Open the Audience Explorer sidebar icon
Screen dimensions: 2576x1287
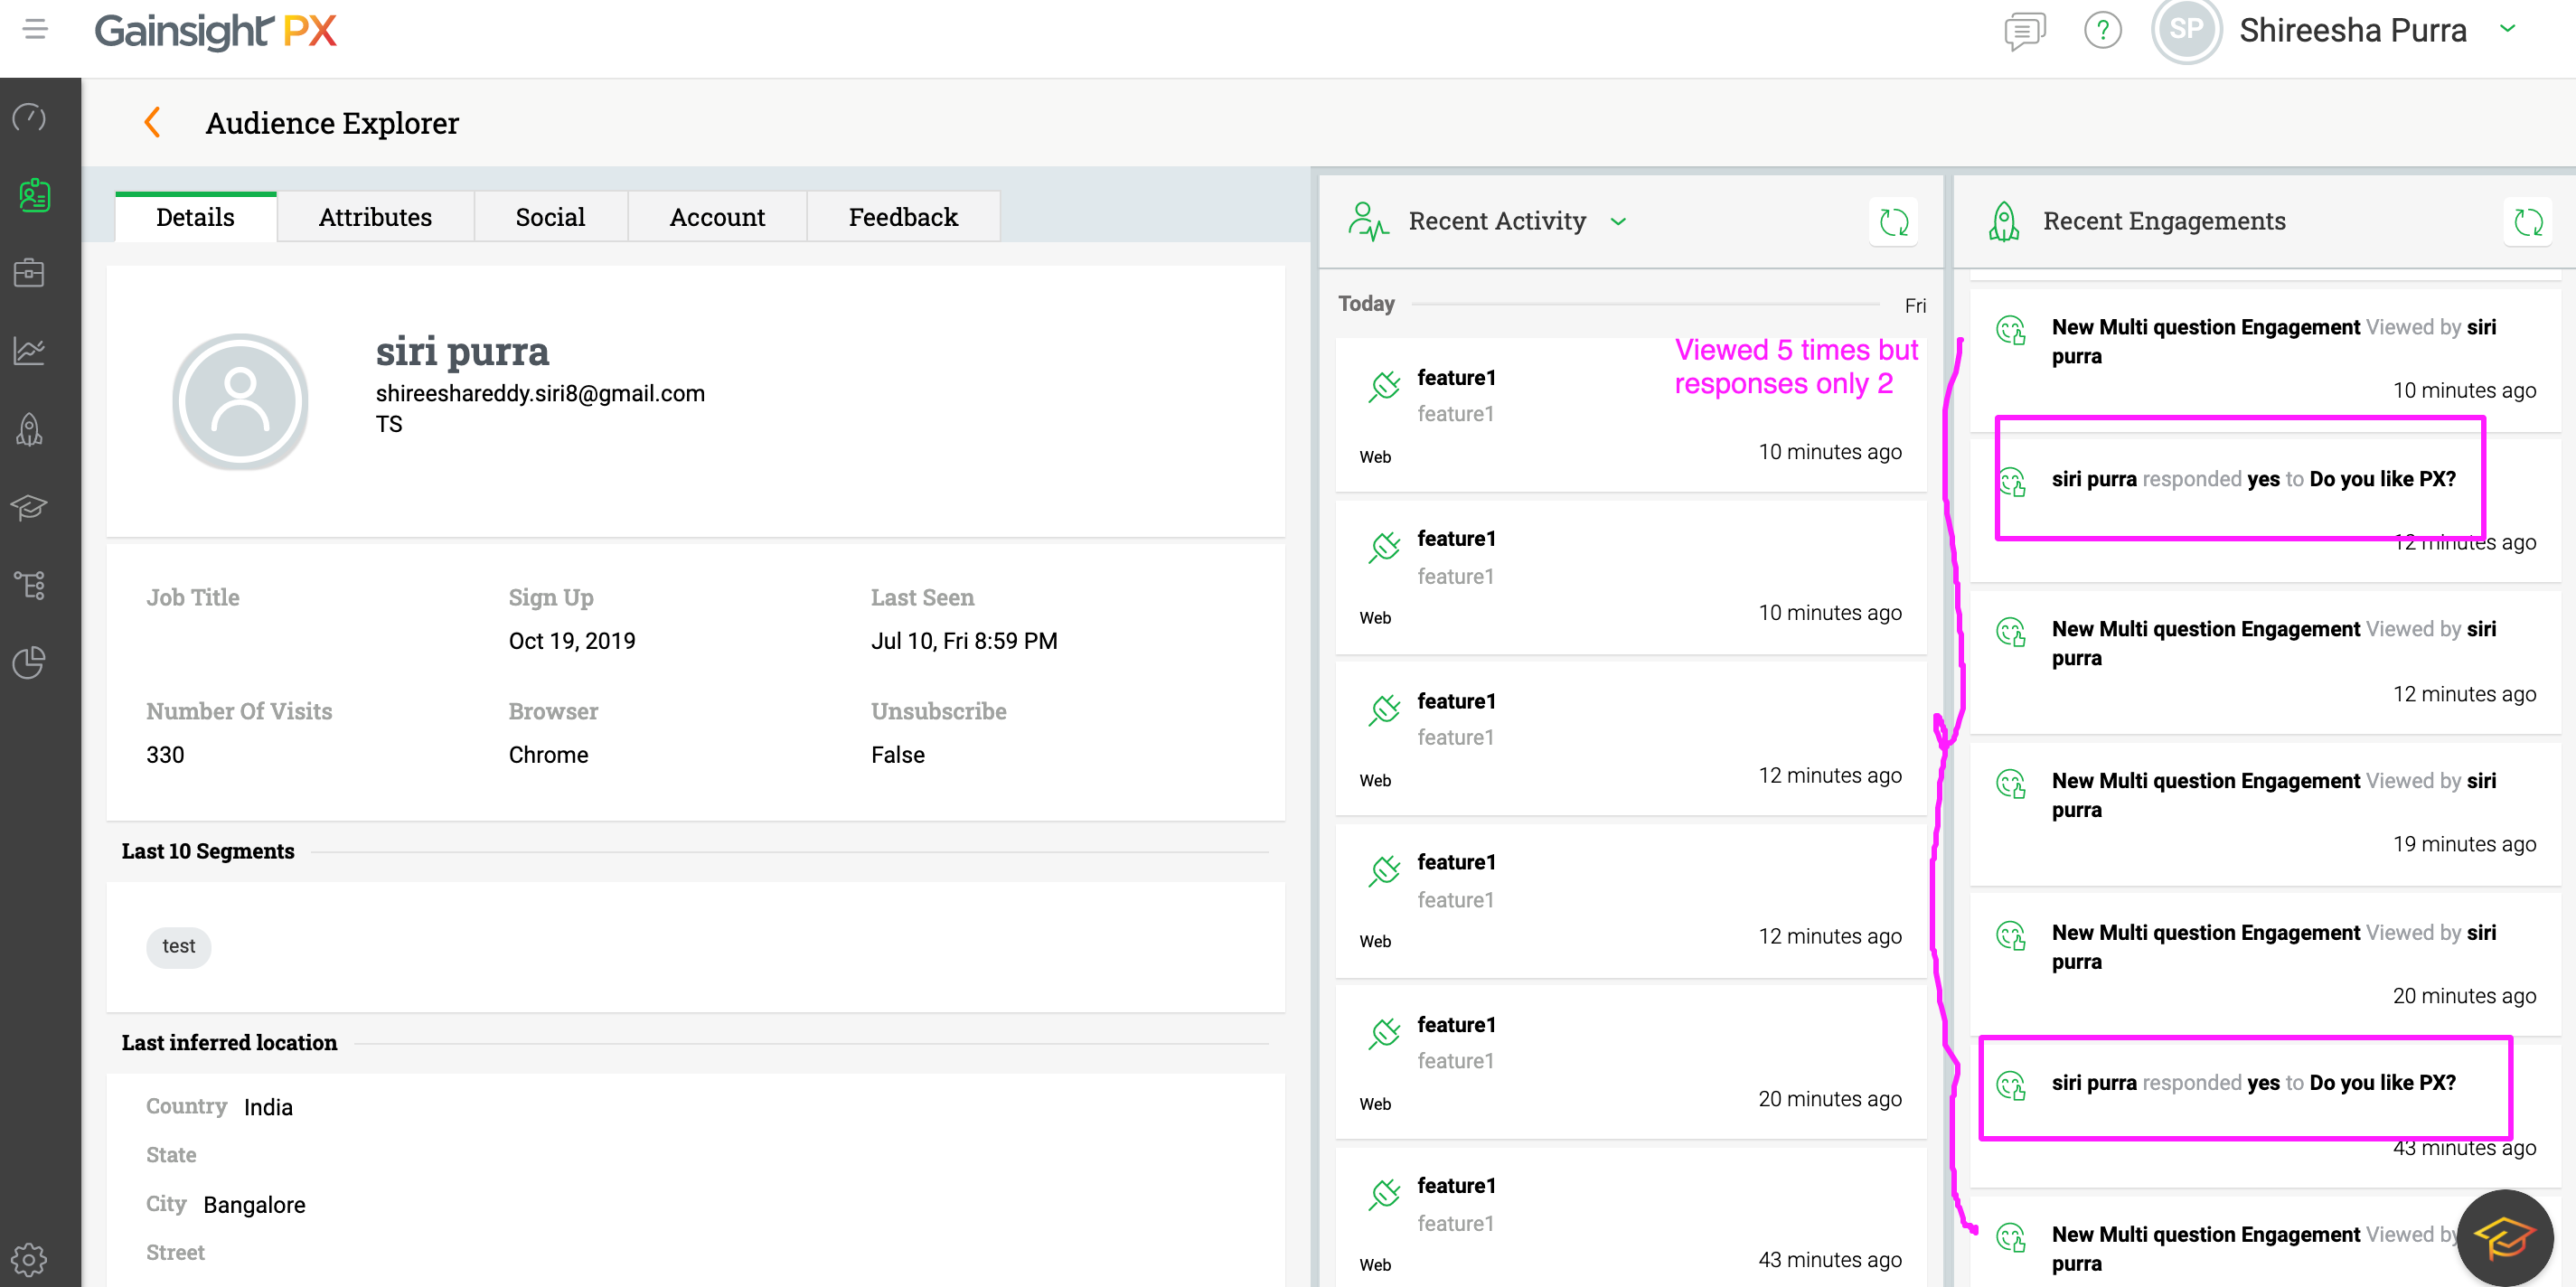click(x=34, y=195)
